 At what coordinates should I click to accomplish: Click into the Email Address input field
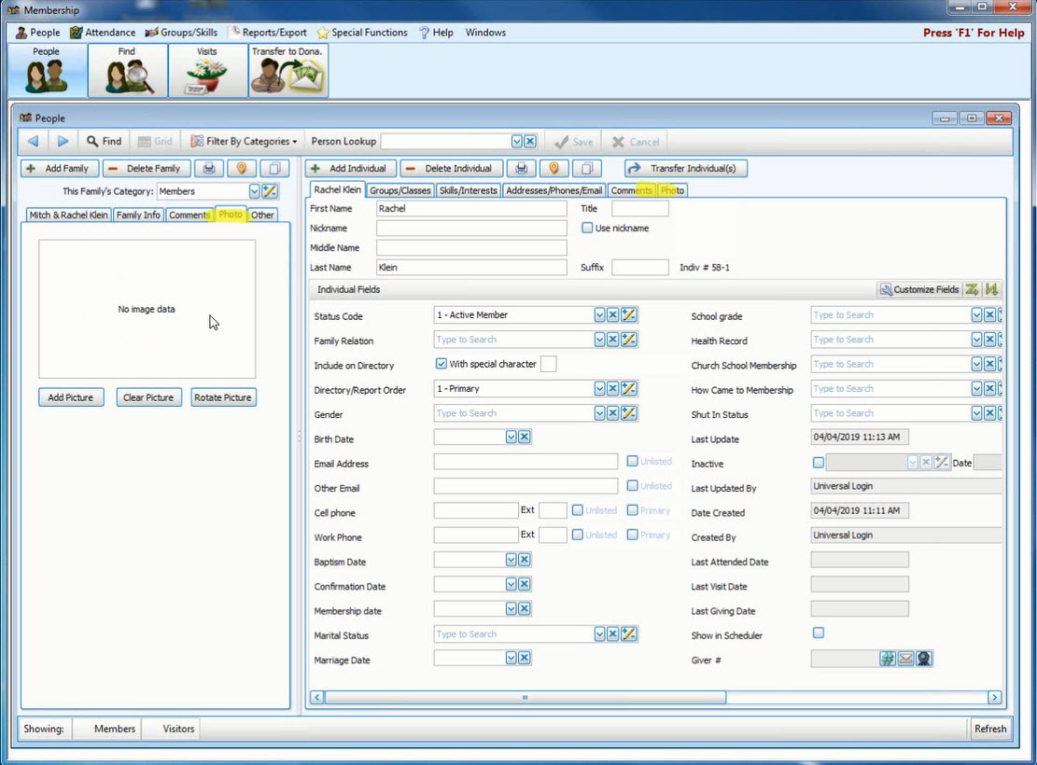(x=526, y=462)
